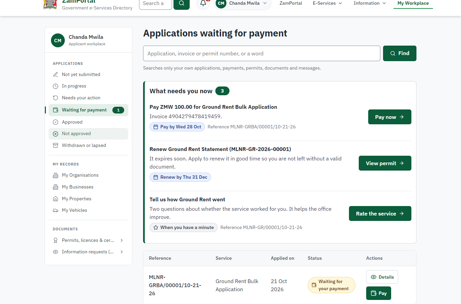The height and width of the screenshot is (304, 461).
Task: Click the Pay by Wed 28 Oct tag
Action: click(177, 127)
